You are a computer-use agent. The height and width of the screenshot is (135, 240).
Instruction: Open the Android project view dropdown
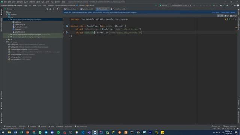point(10,9)
